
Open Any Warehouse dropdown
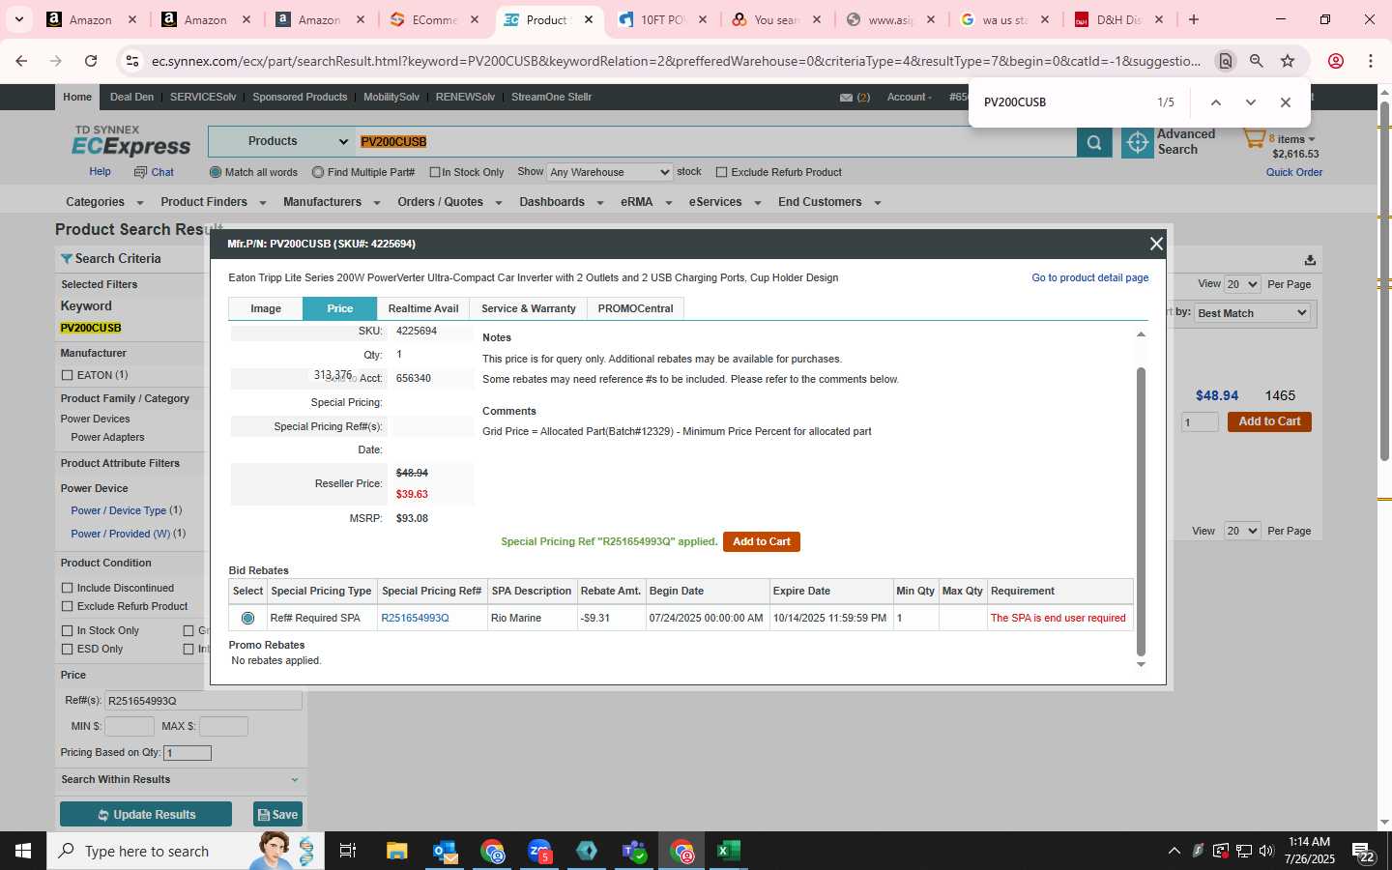[609, 172]
